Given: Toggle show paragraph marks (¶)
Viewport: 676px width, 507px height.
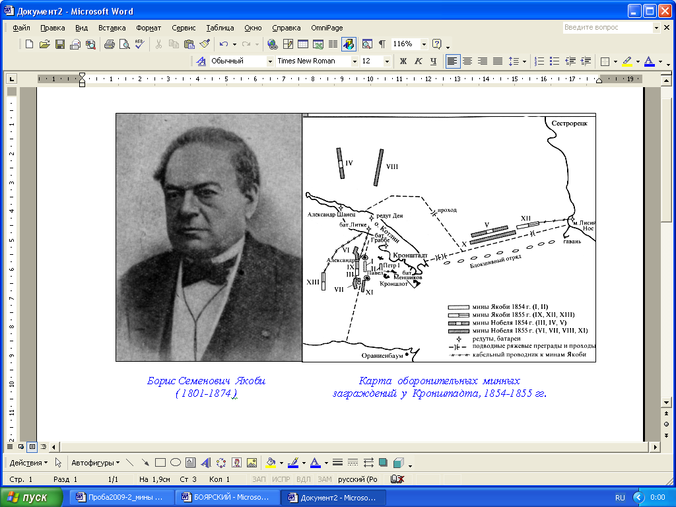Looking at the screenshot, I should [382, 44].
